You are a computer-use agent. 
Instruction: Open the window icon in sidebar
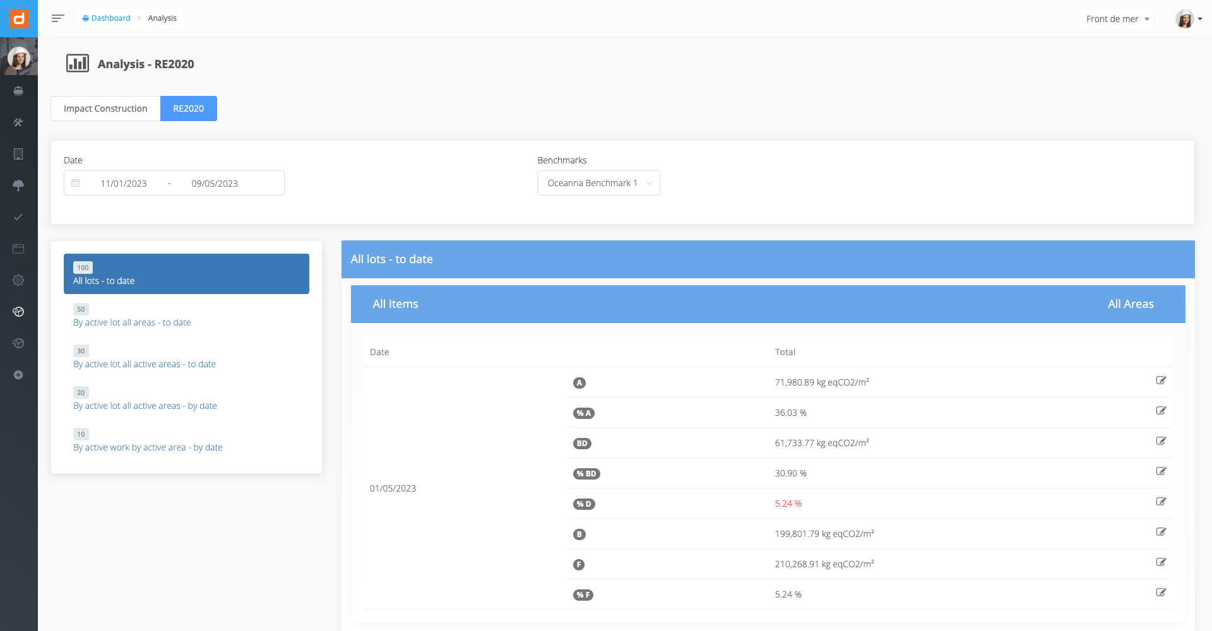(x=18, y=249)
